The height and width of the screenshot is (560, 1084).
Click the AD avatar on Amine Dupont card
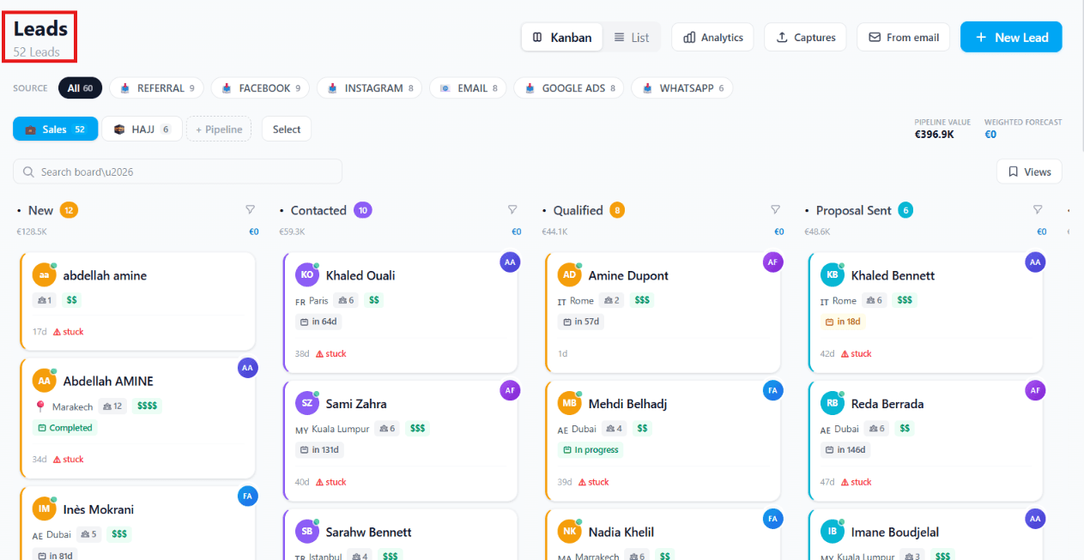[570, 275]
